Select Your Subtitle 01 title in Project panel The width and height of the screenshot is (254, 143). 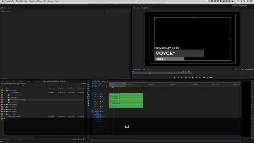(15, 102)
